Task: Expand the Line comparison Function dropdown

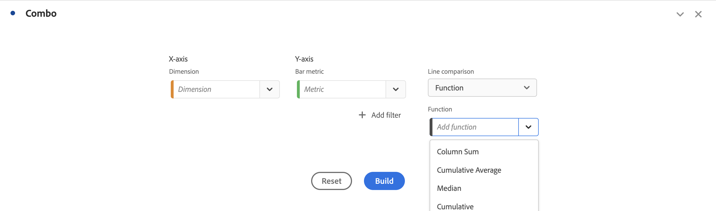Action: [x=482, y=88]
